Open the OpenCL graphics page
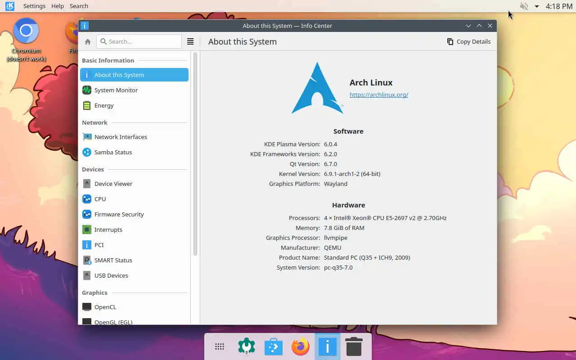The height and width of the screenshot is (360, 576). 134,307
